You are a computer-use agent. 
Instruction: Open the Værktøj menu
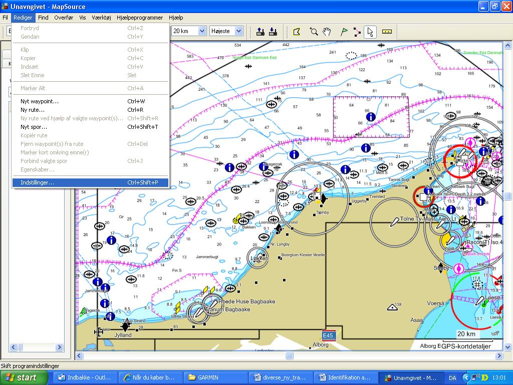tap(101, 18)
